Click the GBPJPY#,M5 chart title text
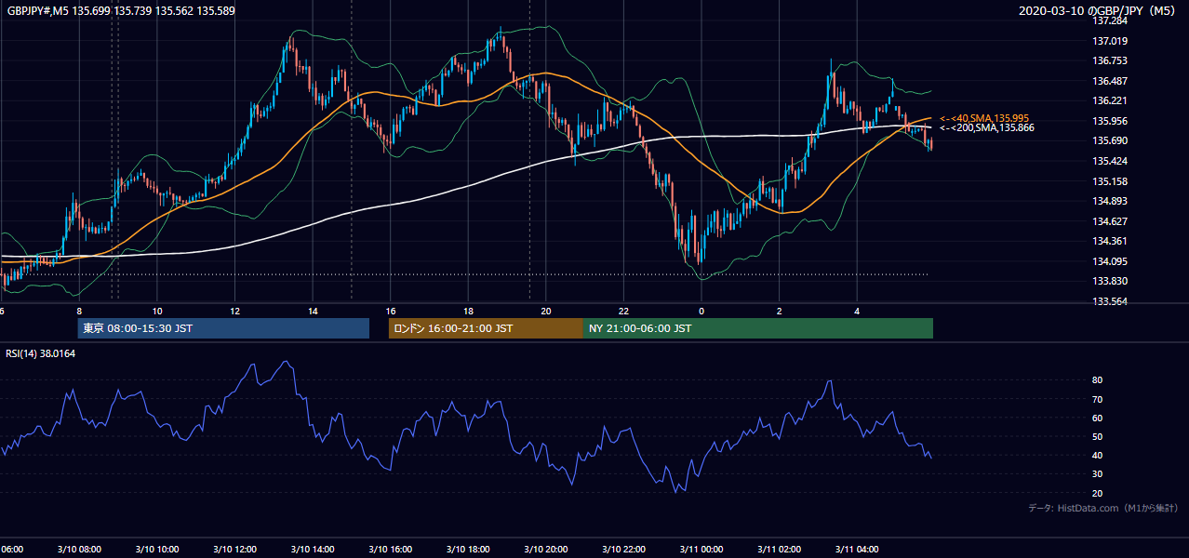 121,10
